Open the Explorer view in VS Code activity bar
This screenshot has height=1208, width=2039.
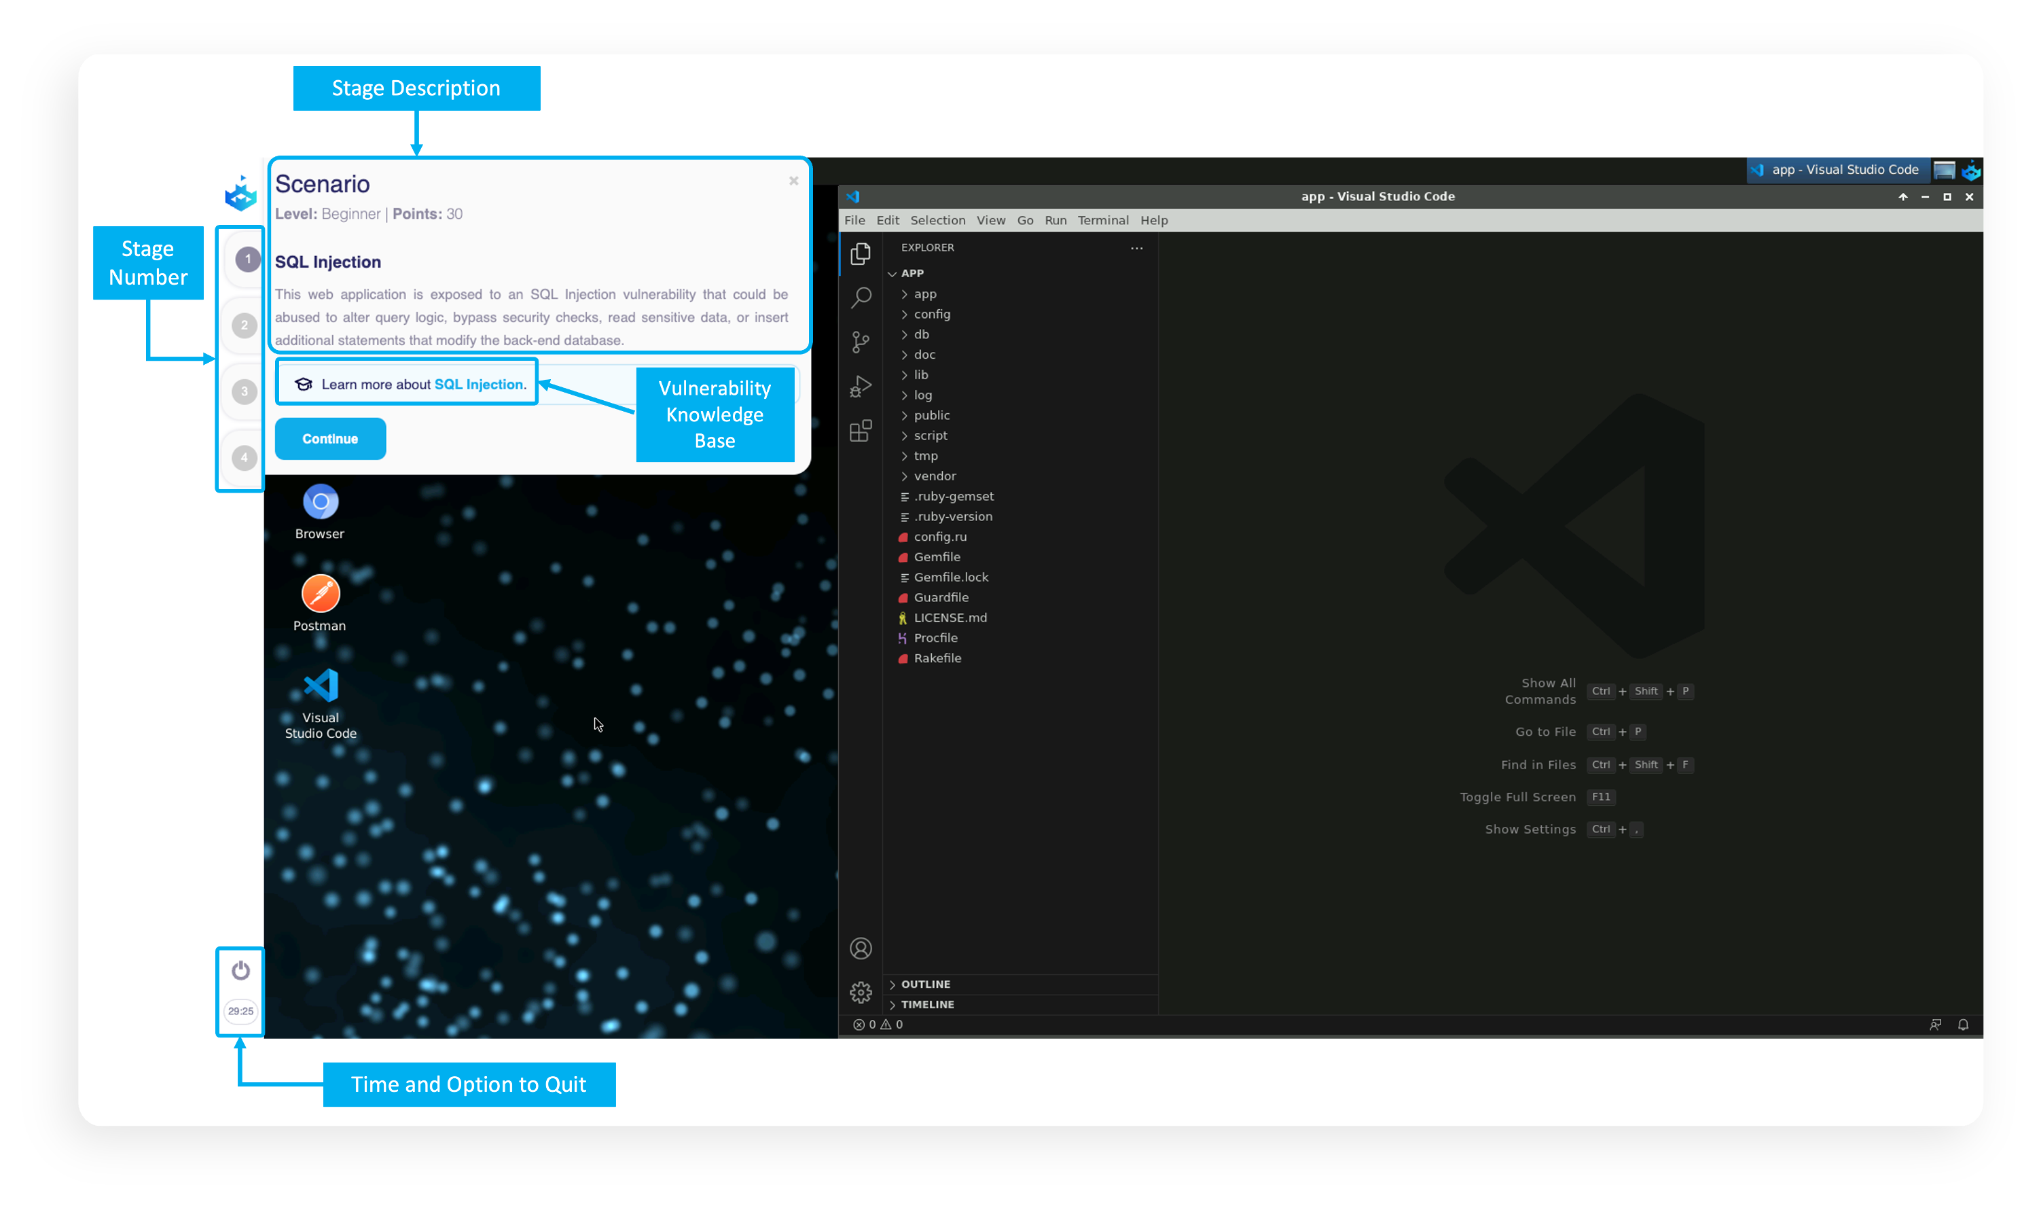click(860, 254)
